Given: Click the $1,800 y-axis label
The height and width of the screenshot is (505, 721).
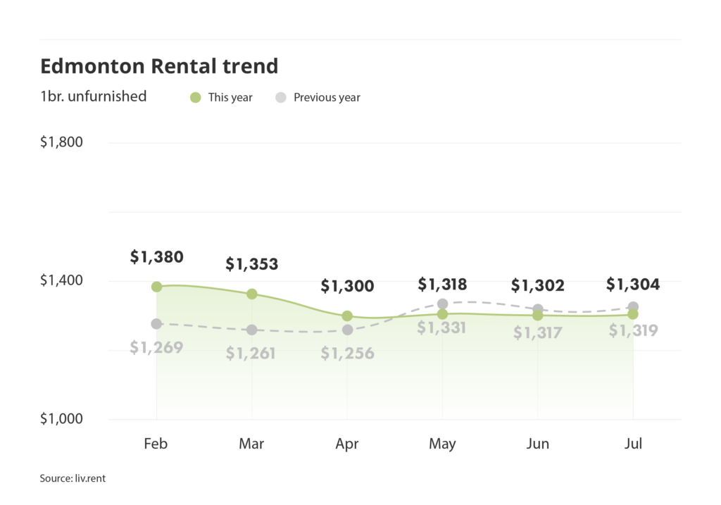Looking at the screenshot, I should (x=61, y=142).
